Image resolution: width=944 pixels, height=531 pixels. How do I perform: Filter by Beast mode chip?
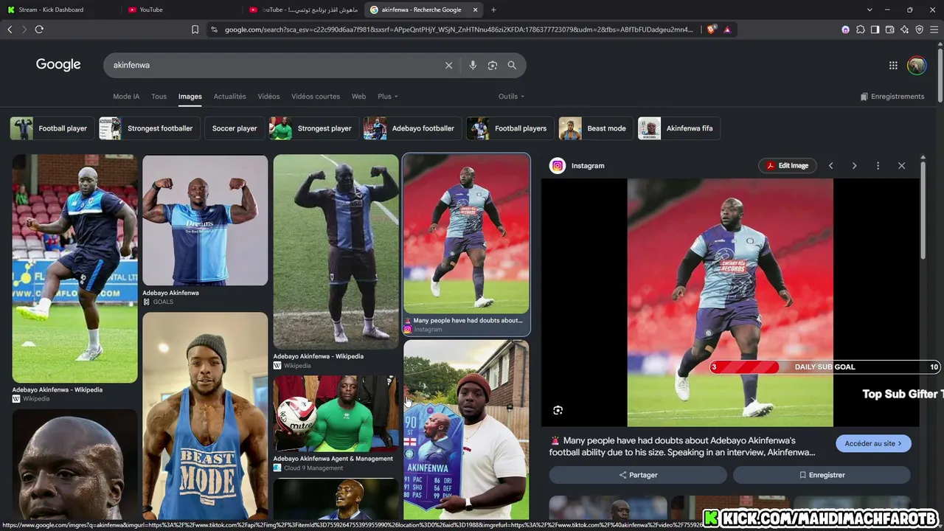coord(596,128)
